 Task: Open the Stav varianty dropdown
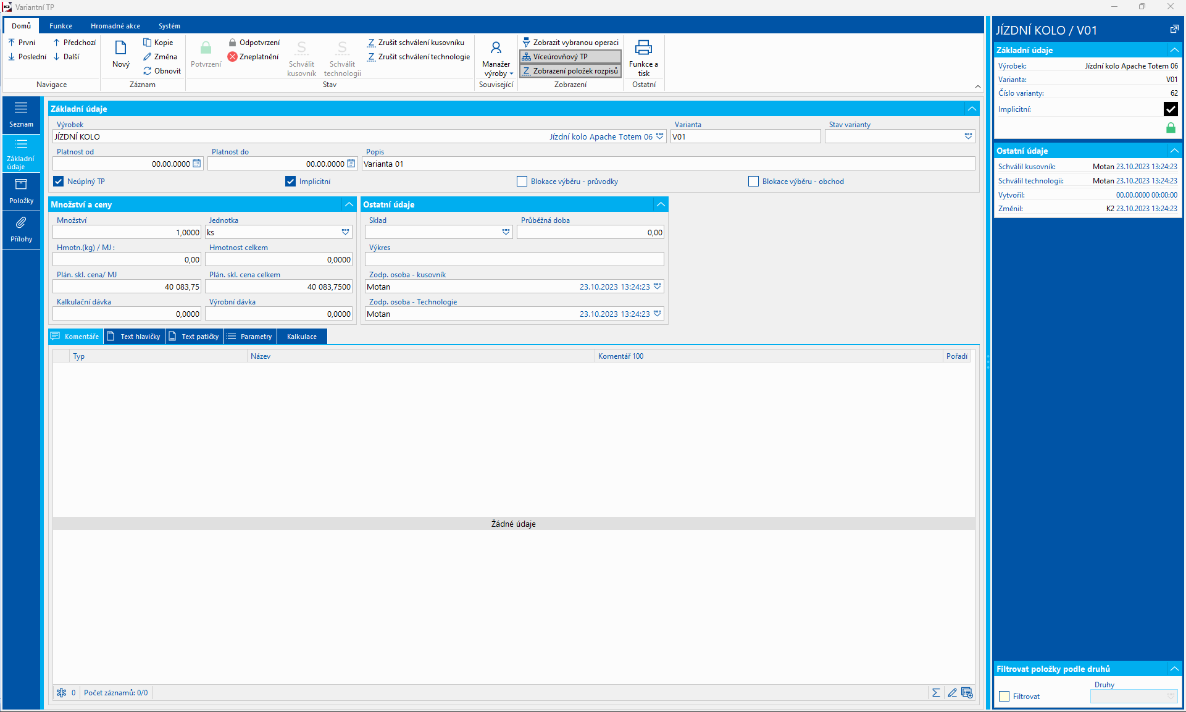click(x=968, y=136)
